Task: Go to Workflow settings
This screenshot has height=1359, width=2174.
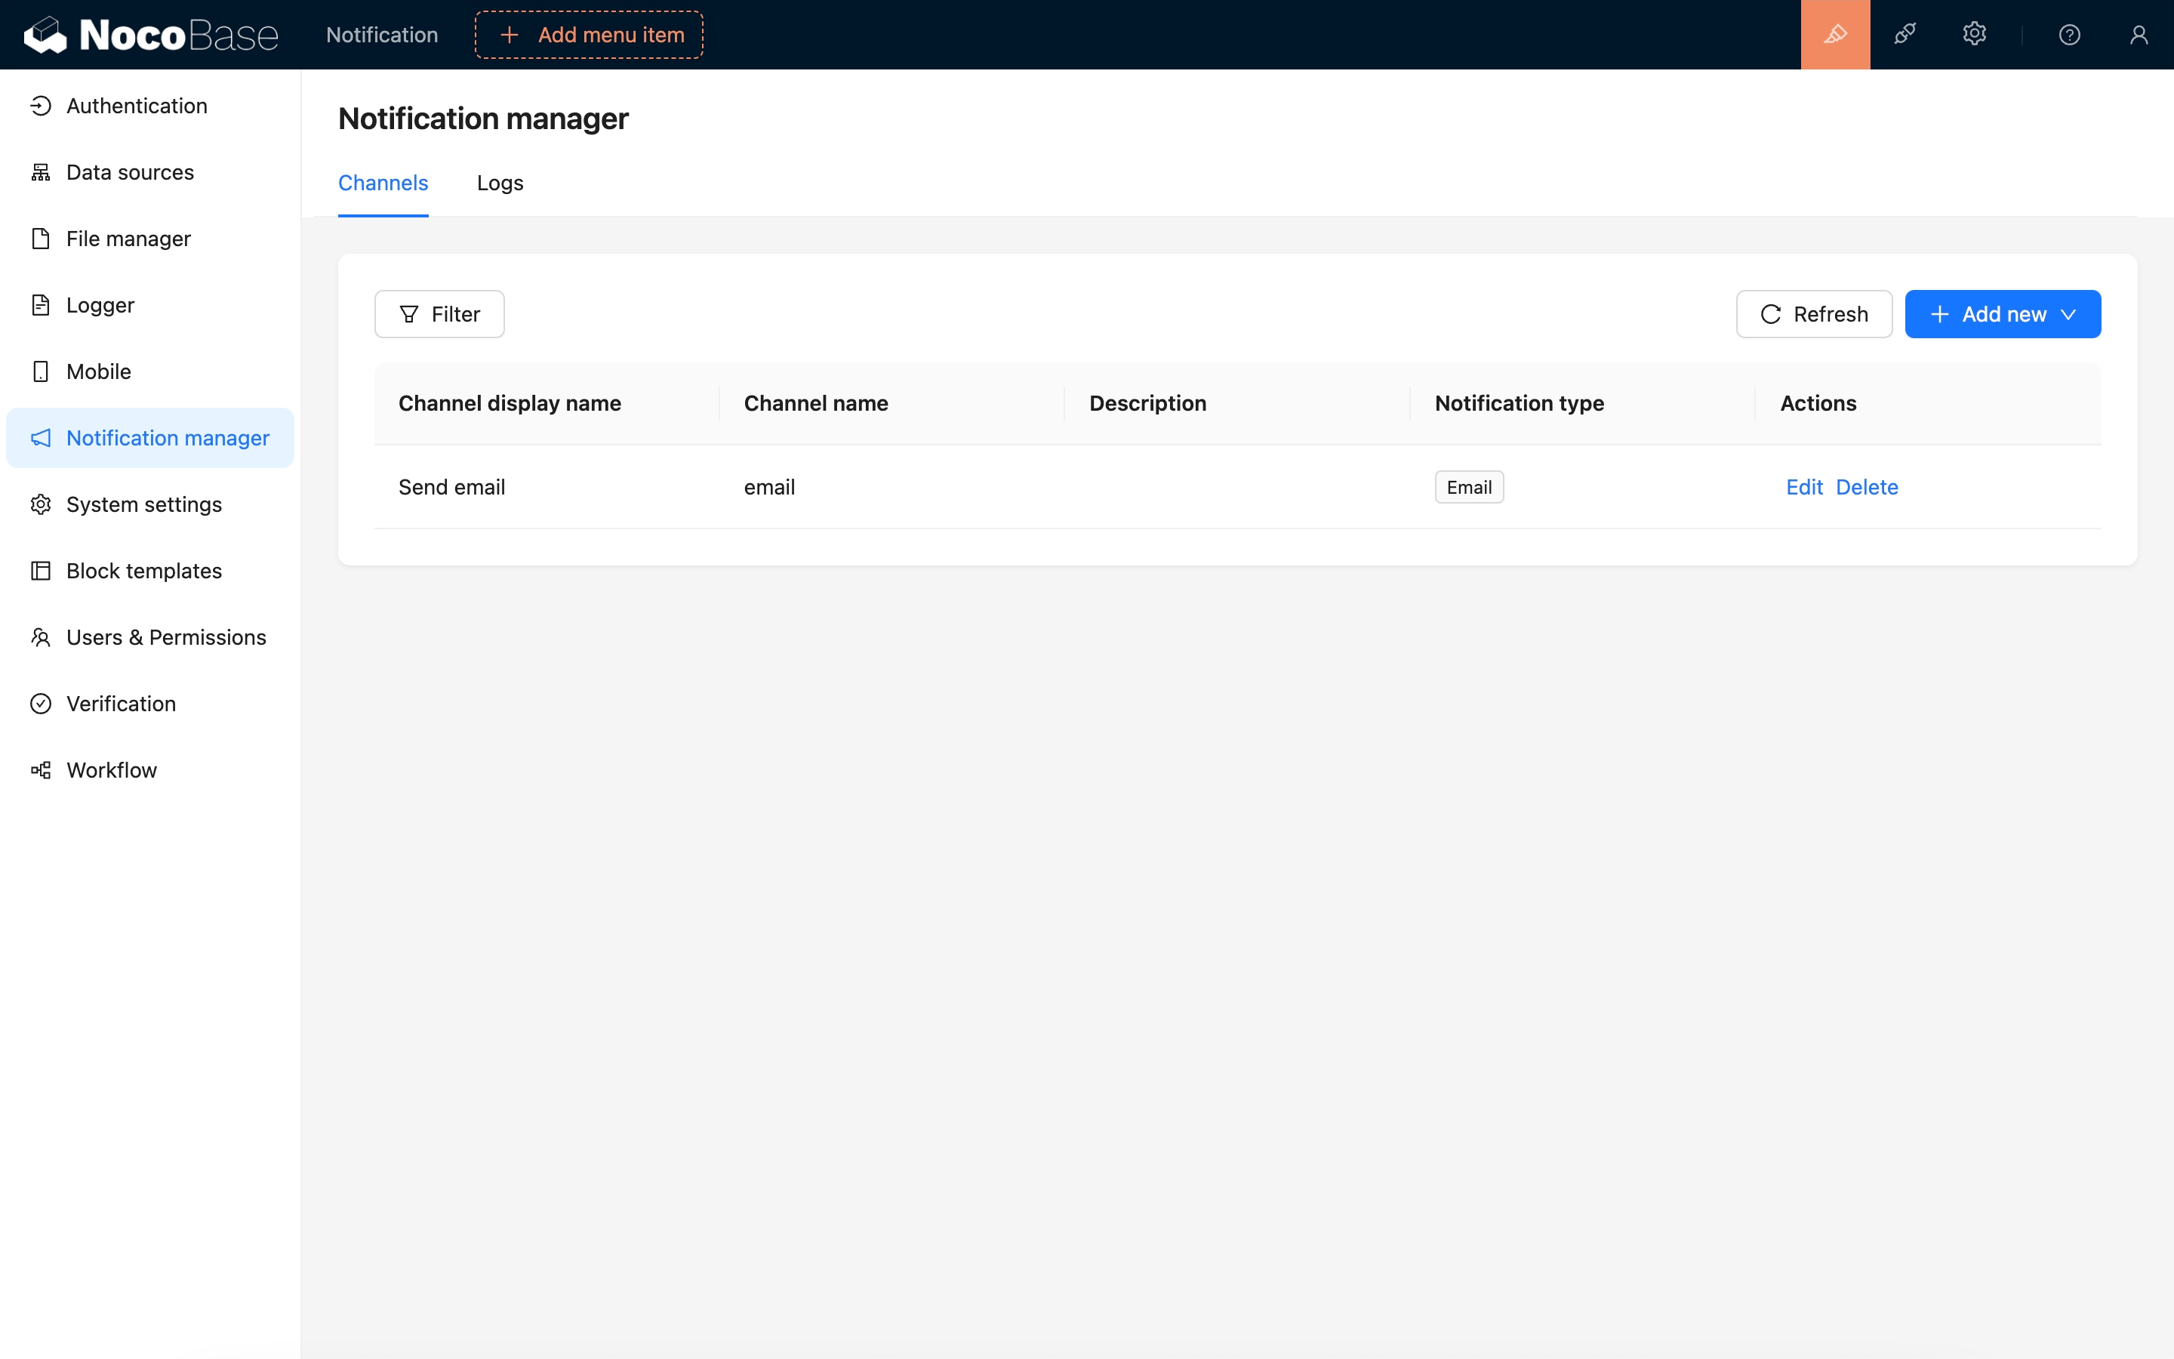Action: coord(112,770)
